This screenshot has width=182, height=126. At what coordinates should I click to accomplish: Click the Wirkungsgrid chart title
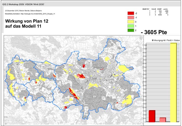pyautogui.click(x=162, y=41)
